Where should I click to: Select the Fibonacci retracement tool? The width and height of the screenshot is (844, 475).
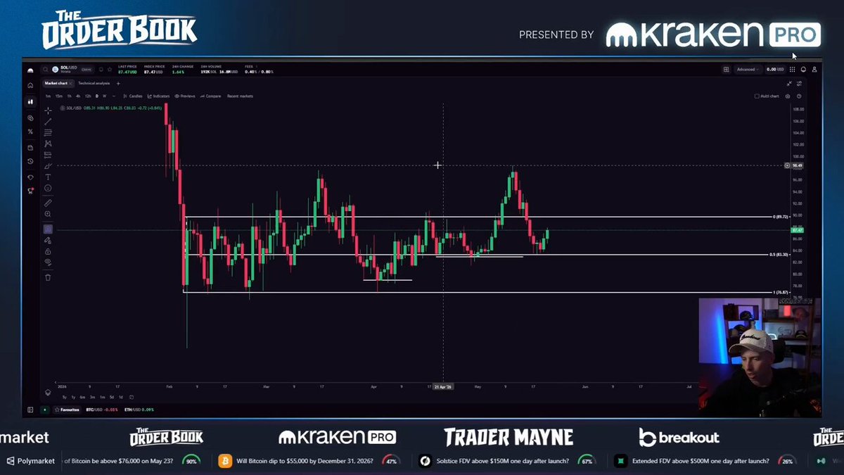tap(48, 132)
